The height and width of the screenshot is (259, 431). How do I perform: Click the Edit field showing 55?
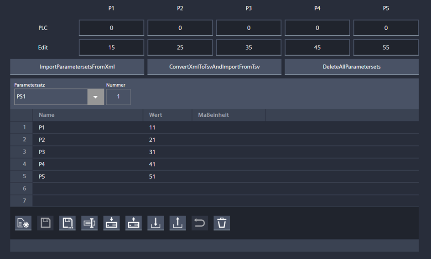click(386, 47)
